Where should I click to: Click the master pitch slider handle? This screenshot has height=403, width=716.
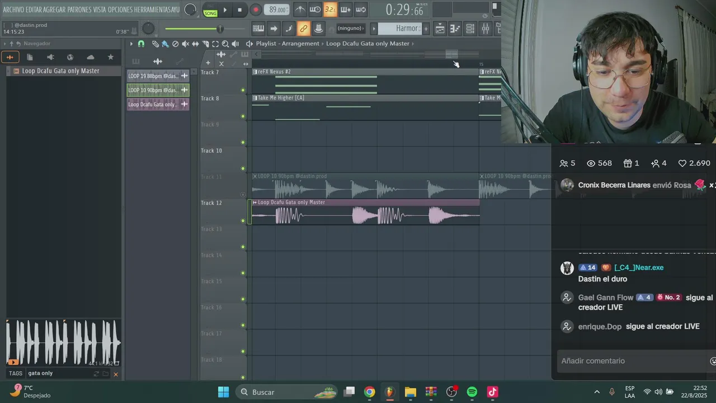click(220, 29)
